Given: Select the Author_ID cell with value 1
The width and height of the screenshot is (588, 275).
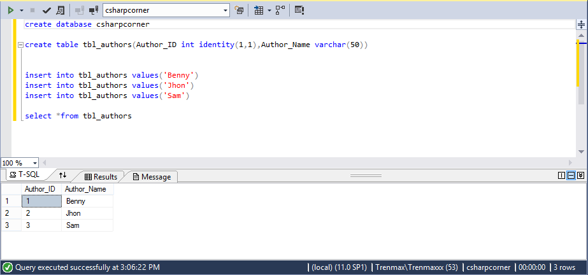Looking at the screenshot, I should coord(41,201).
